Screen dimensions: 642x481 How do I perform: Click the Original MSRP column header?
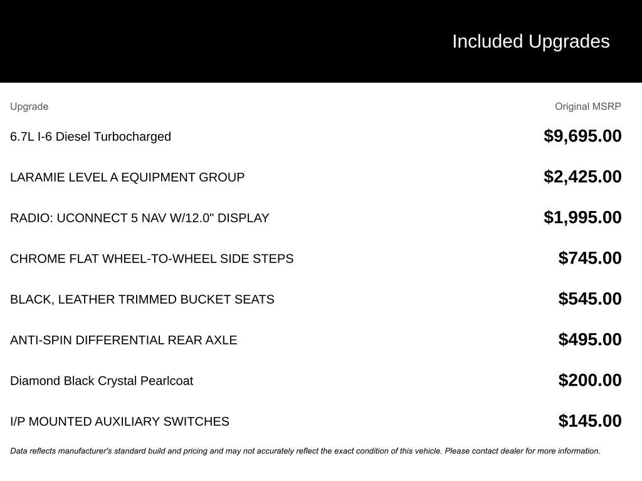587,106
